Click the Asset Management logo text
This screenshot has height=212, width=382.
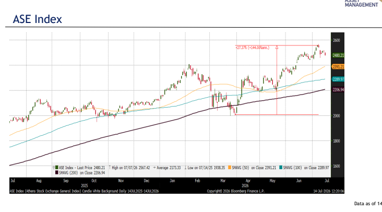coord(361,4)
